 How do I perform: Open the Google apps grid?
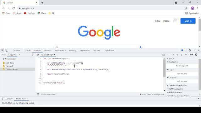point(175,21)
